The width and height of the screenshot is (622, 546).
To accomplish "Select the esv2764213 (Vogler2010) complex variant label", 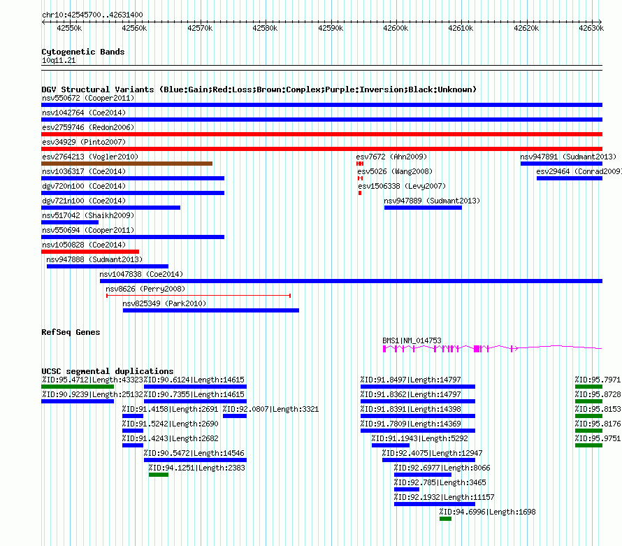I will [x=90, y=157].
